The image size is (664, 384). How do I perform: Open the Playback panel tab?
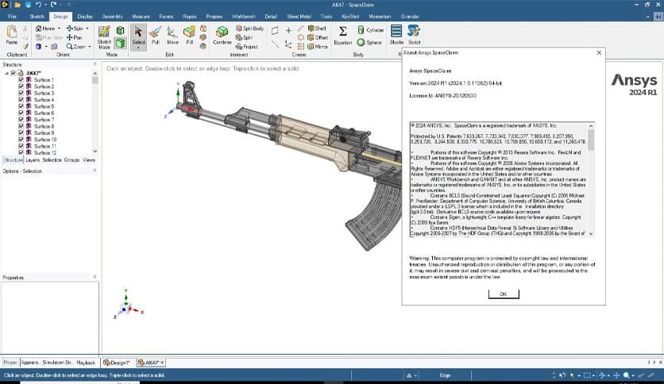click(86, 363)
